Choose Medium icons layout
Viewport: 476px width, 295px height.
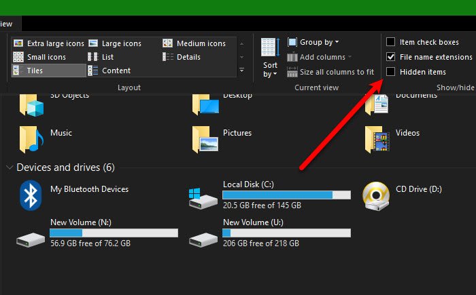pyautogui.click(x=194, y=43)
